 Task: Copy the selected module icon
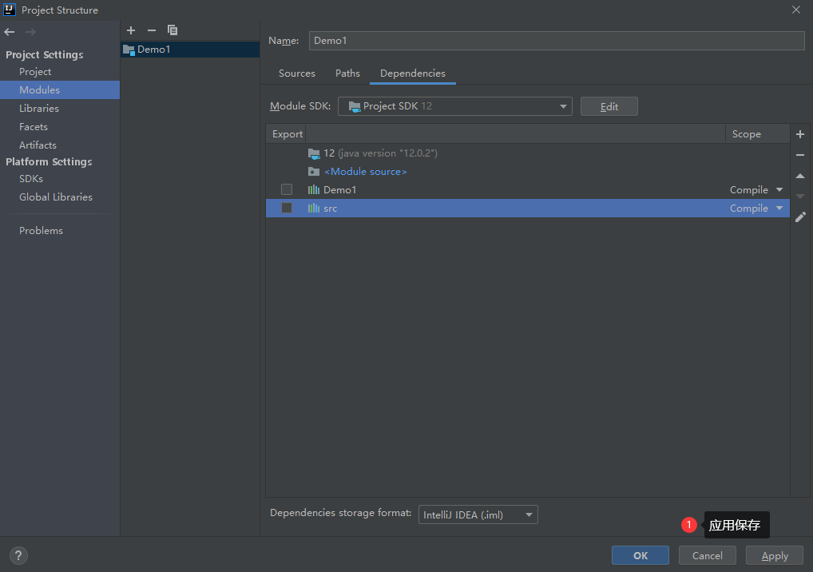tap(173, 30)
